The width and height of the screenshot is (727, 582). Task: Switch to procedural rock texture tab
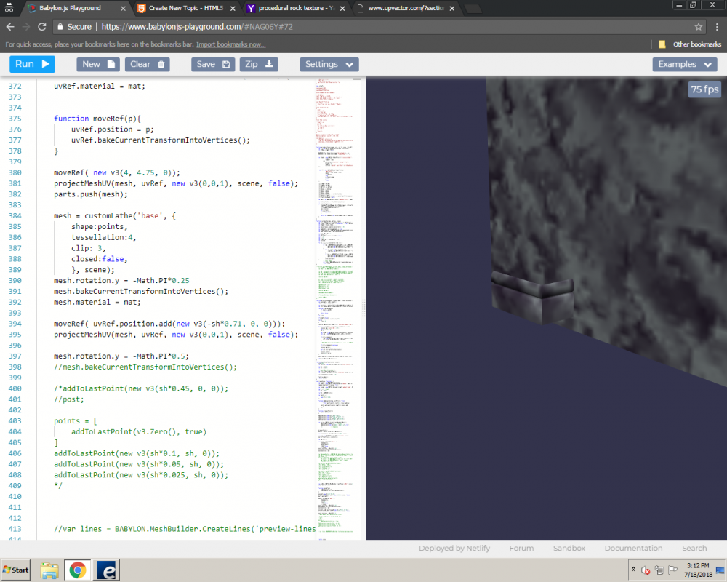pyautogui.click(x=294, y=9)
